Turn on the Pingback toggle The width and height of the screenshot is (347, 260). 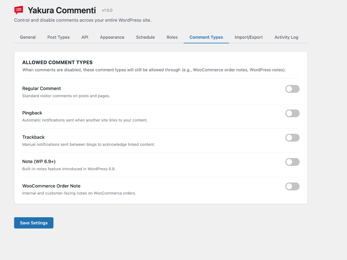(x=292, y=114)
